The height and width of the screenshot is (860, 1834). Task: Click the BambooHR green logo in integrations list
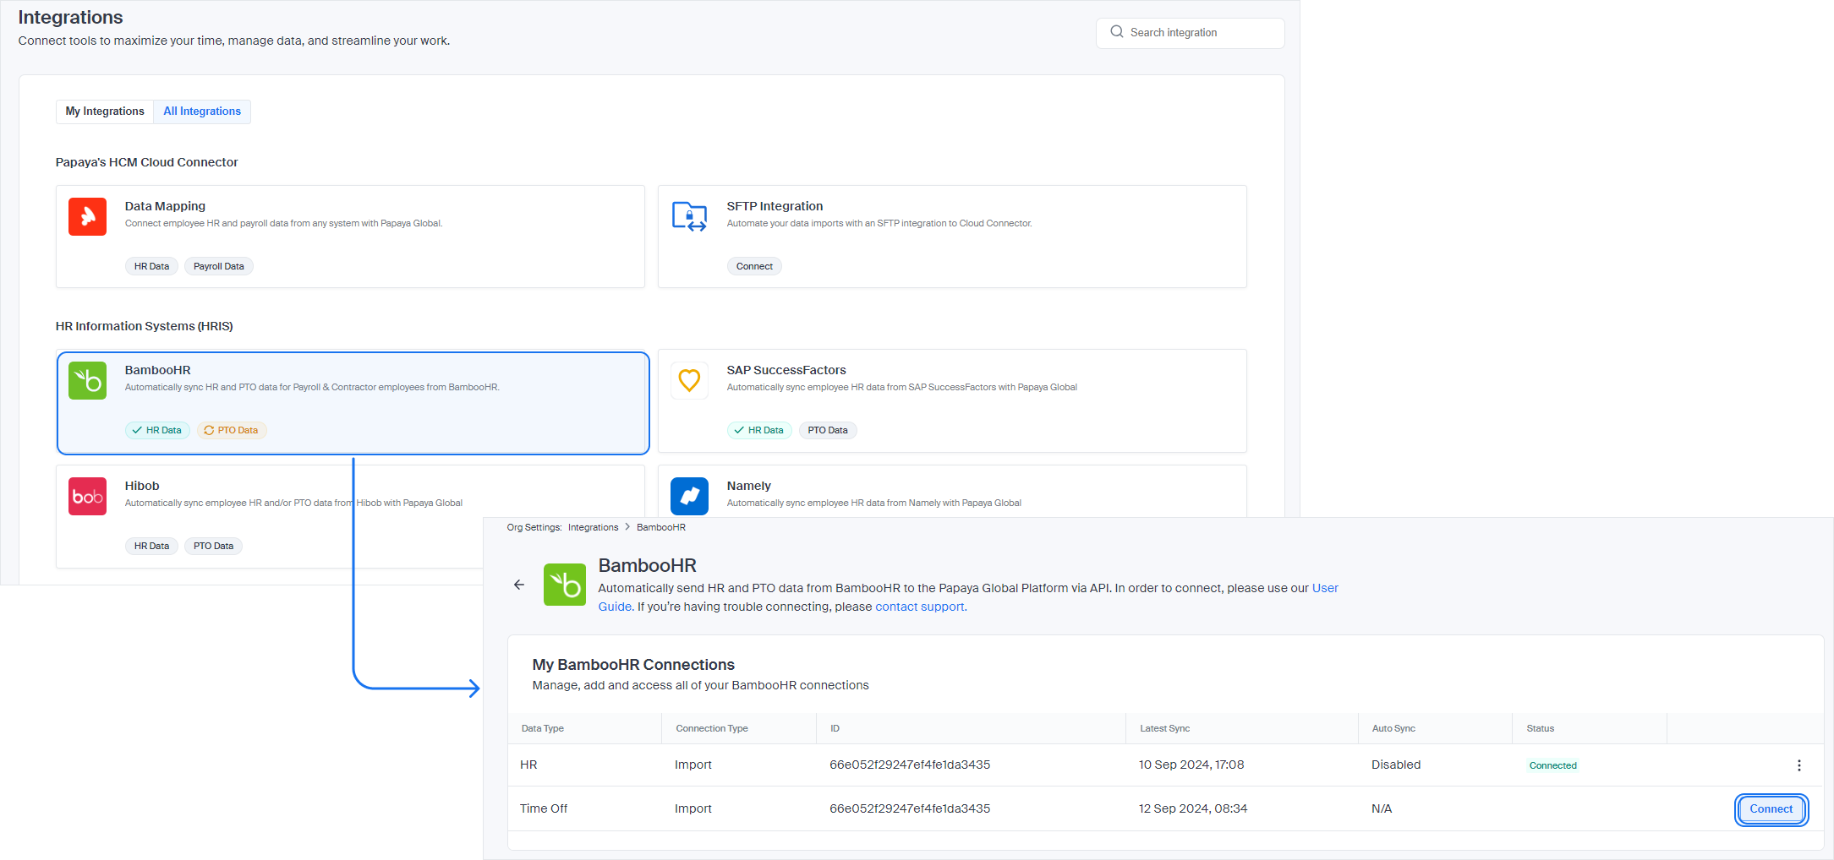[87, 381]
